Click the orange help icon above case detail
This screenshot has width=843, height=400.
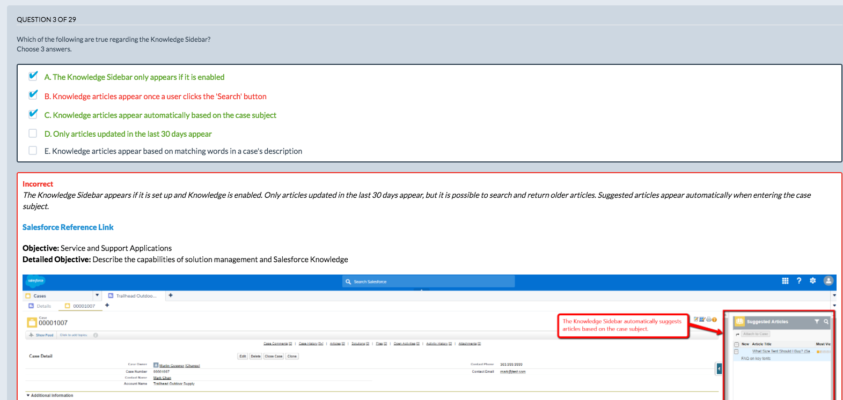pos(714,320)
